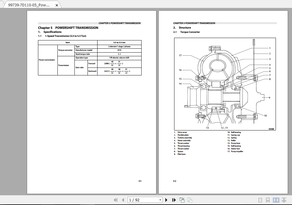Viewport: 292px width, 205px height.
Task: Go to the previous page
Action: 123,200
